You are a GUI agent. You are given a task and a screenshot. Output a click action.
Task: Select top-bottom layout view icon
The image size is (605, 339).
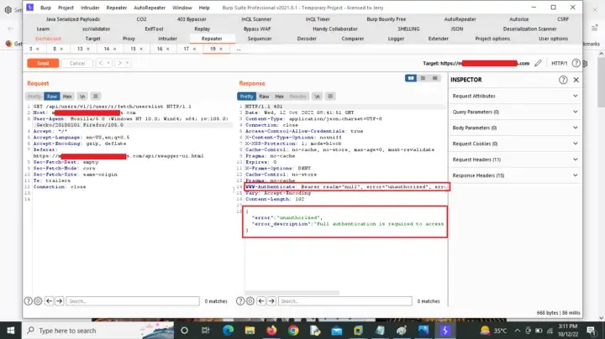(423, 78)
